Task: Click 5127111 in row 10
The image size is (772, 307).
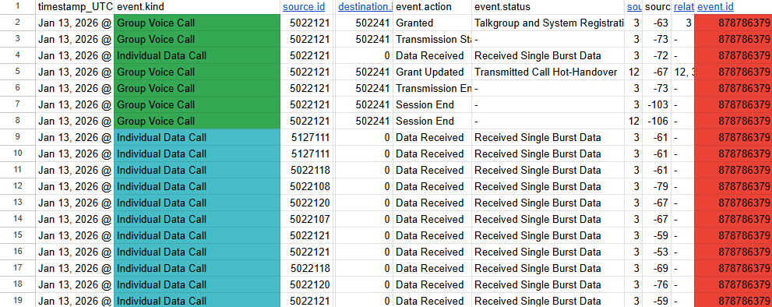Action: 308,153
